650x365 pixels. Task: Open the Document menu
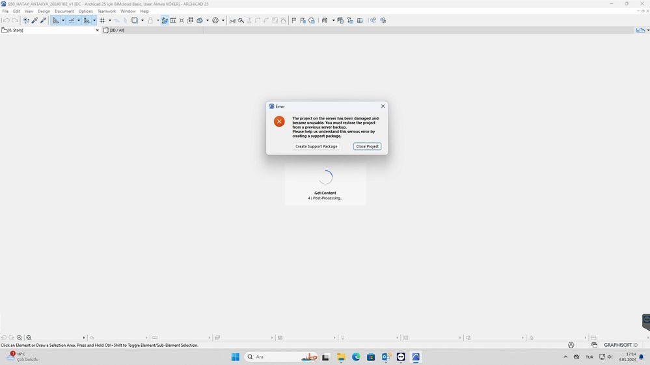pos(64,11)
